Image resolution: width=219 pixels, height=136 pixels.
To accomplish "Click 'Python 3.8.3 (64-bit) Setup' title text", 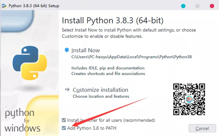I will [34, 6].
